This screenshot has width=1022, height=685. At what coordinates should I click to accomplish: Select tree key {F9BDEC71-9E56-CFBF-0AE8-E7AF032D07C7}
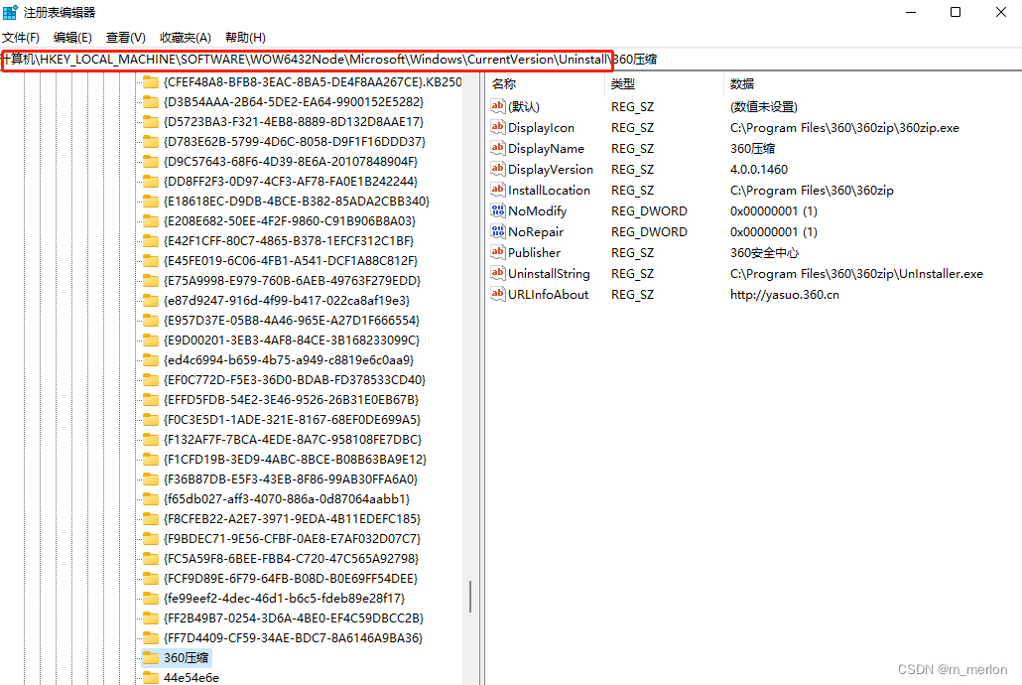click(292, 538)
